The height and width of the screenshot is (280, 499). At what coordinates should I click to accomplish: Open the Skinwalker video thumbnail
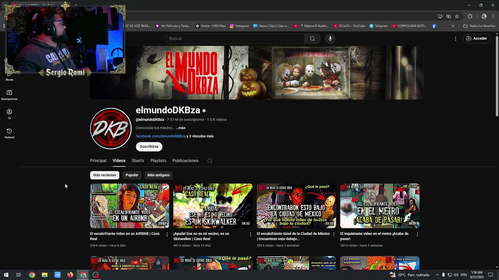[x=213, y=206]
